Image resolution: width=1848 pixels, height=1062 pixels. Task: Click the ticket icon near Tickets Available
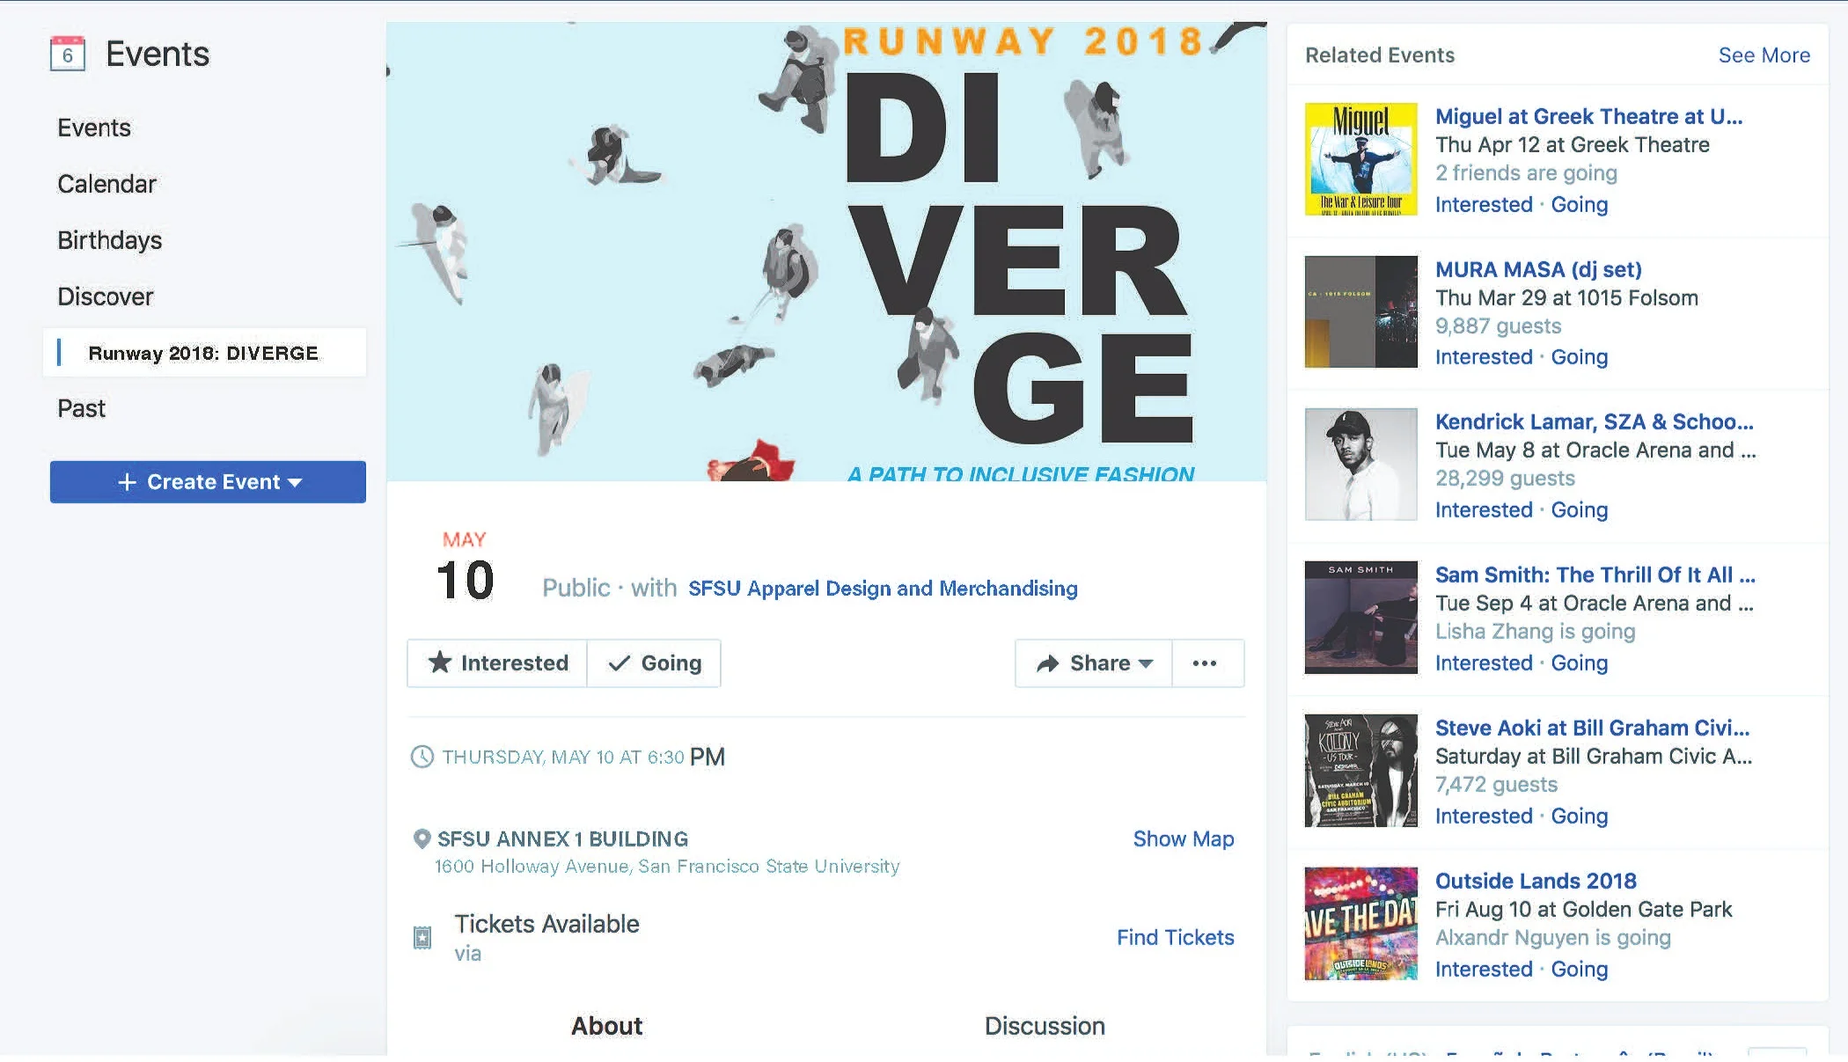[x=422, y=938]
